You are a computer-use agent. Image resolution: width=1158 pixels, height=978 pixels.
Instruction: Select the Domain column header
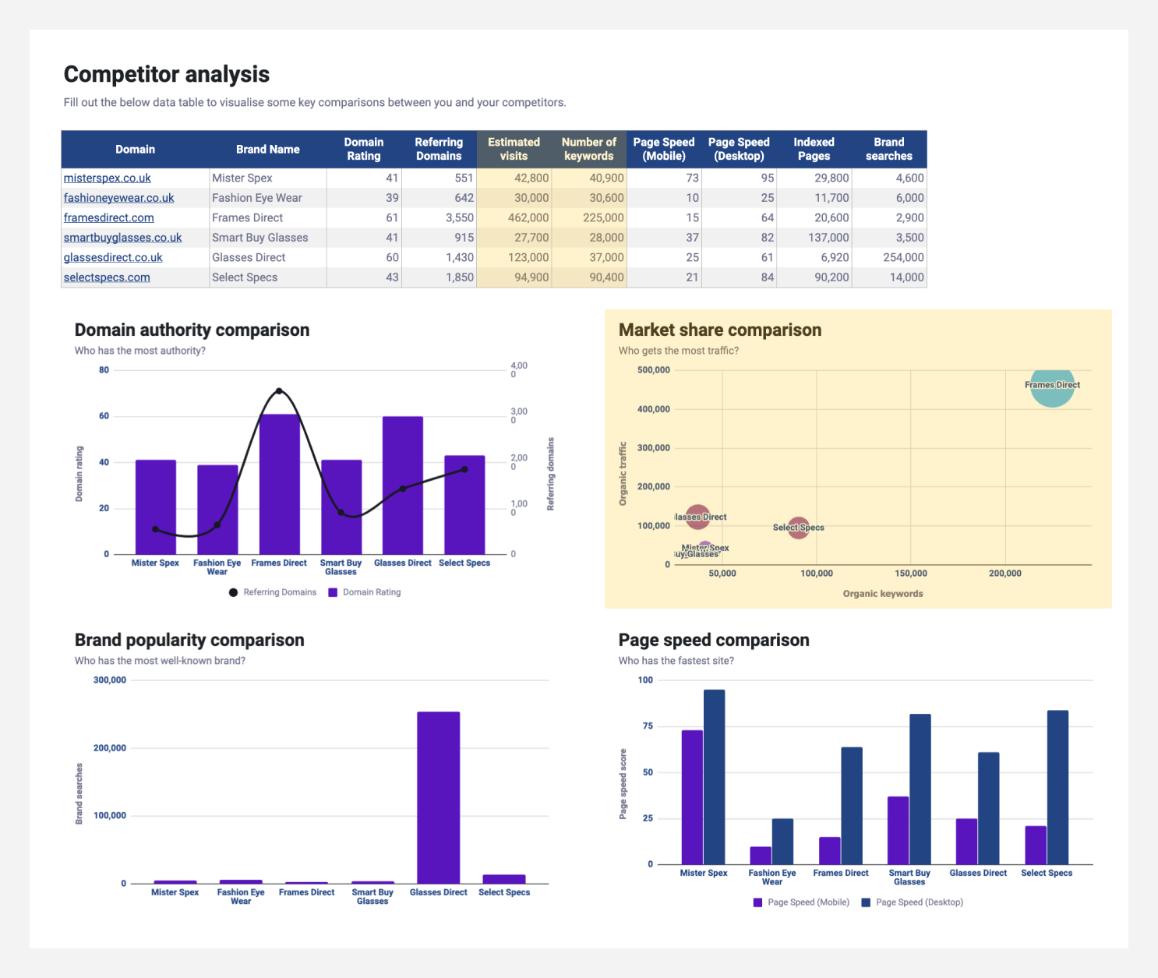136,149
